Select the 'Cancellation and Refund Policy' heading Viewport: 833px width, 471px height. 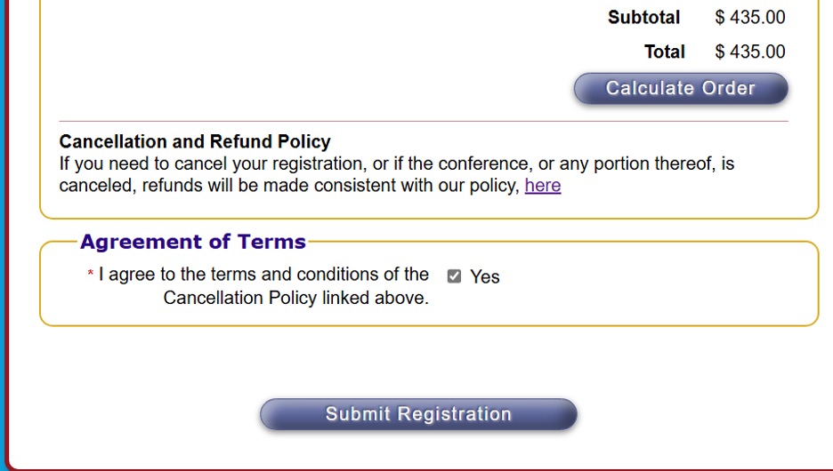(x=195, y=141)
